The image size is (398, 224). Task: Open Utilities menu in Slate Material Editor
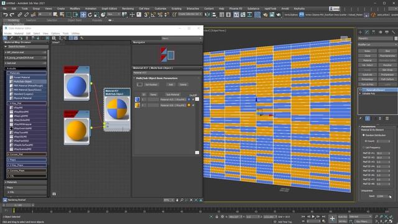[75, 34]
